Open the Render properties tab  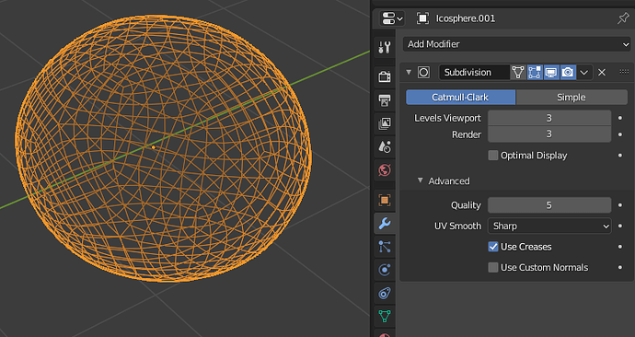385,76
